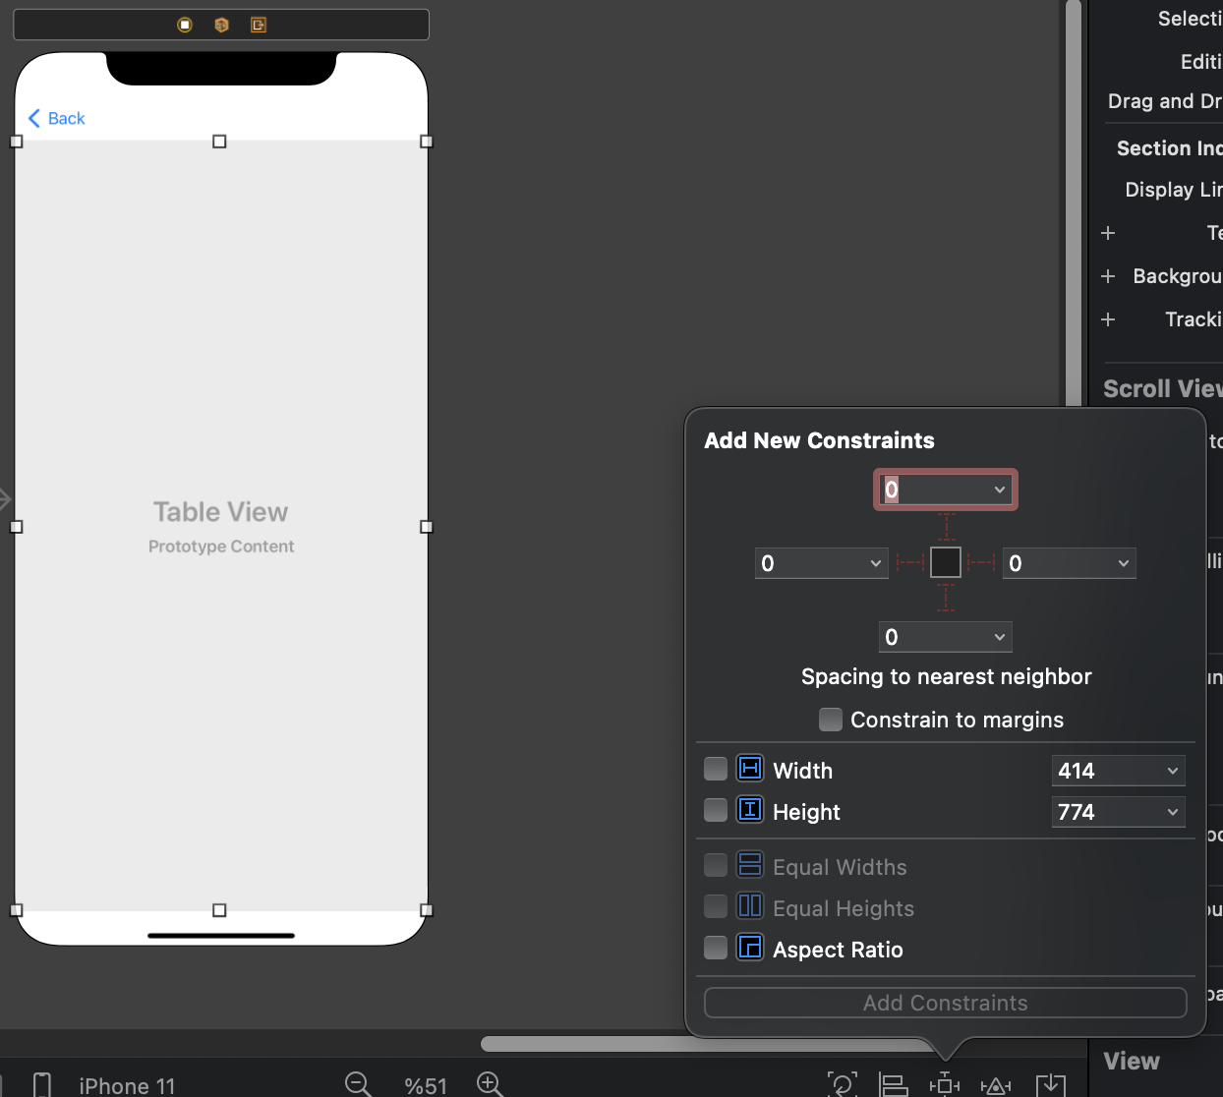Open Resolve Auto Layout Issues menu
The height and width of the screenshot is (1097, 1223).
[996, 1085]
